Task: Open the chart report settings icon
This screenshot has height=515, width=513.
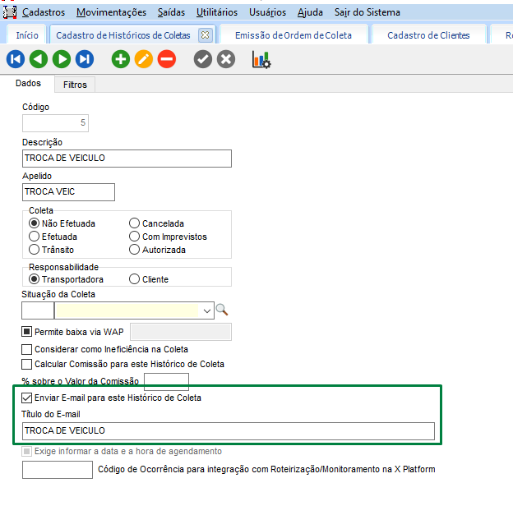Action: click(x=261, y=60)
